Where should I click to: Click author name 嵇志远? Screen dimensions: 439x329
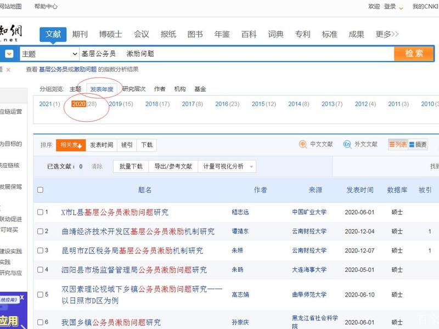tap(240, 212)
